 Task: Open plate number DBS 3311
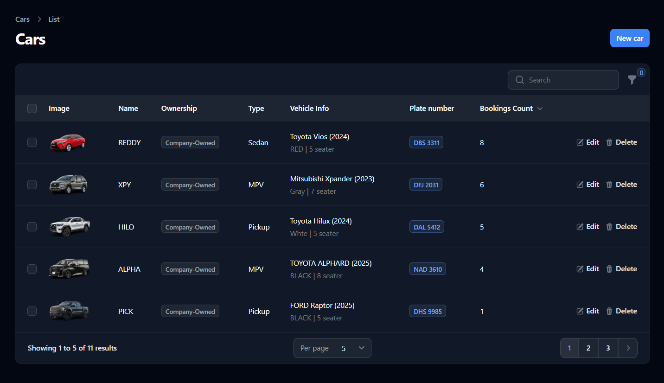pyautogui.click(x=426, y=142)
